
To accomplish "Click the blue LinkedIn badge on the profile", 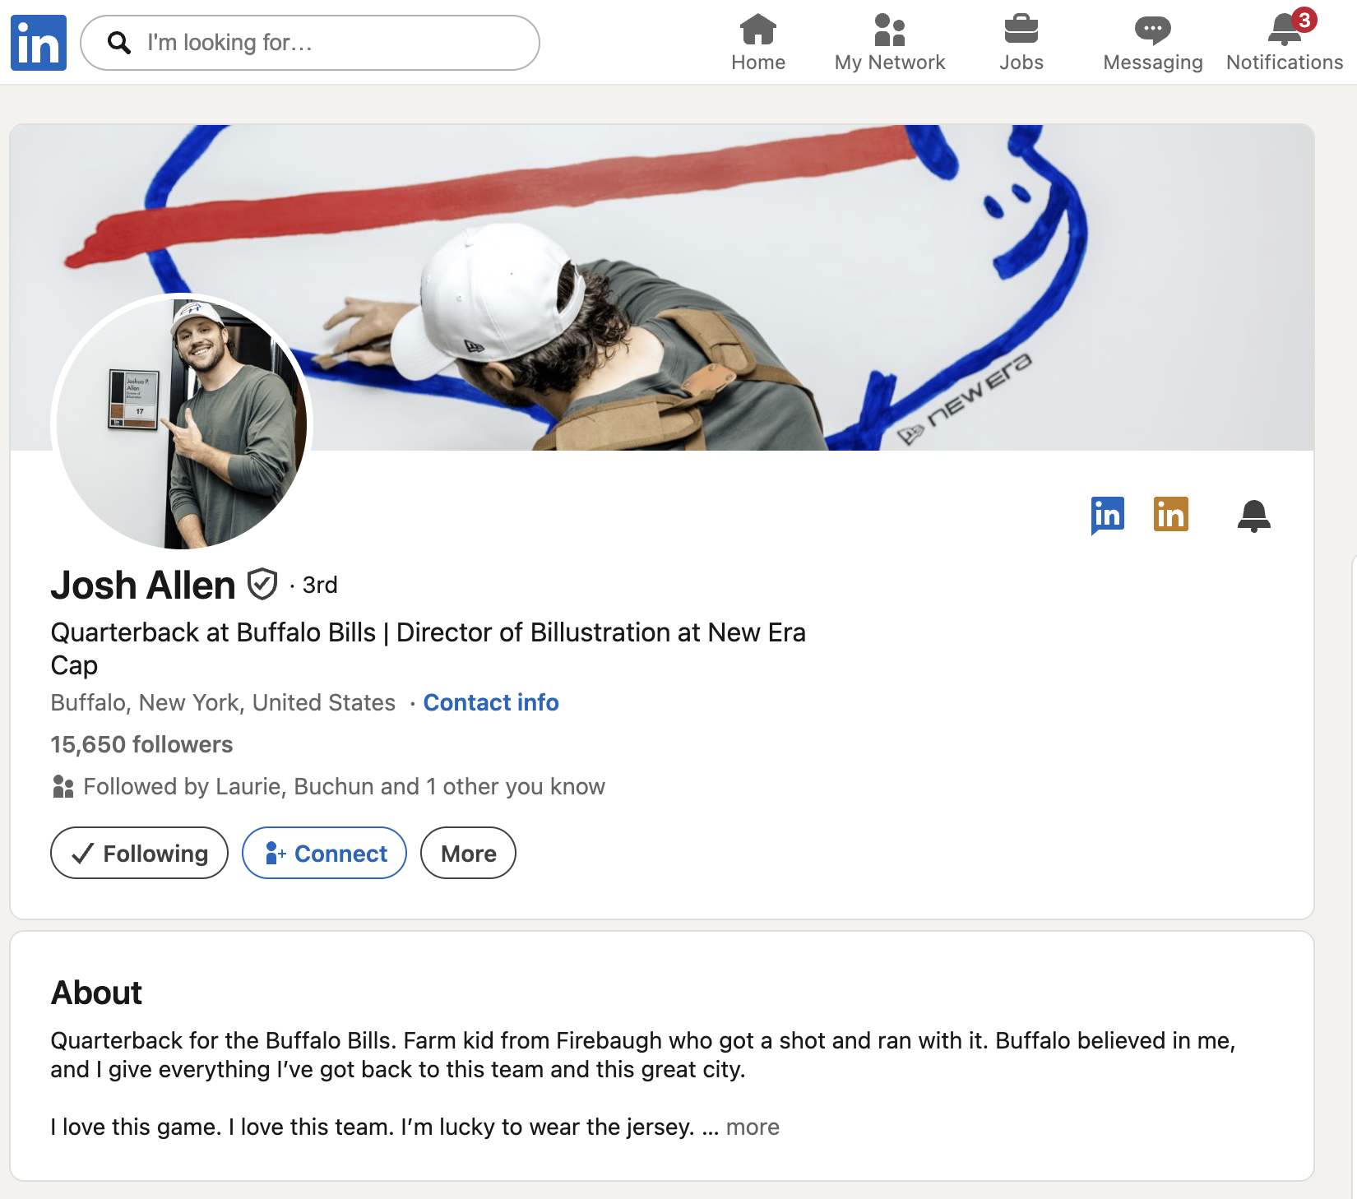I will (x=1108, y=516).
